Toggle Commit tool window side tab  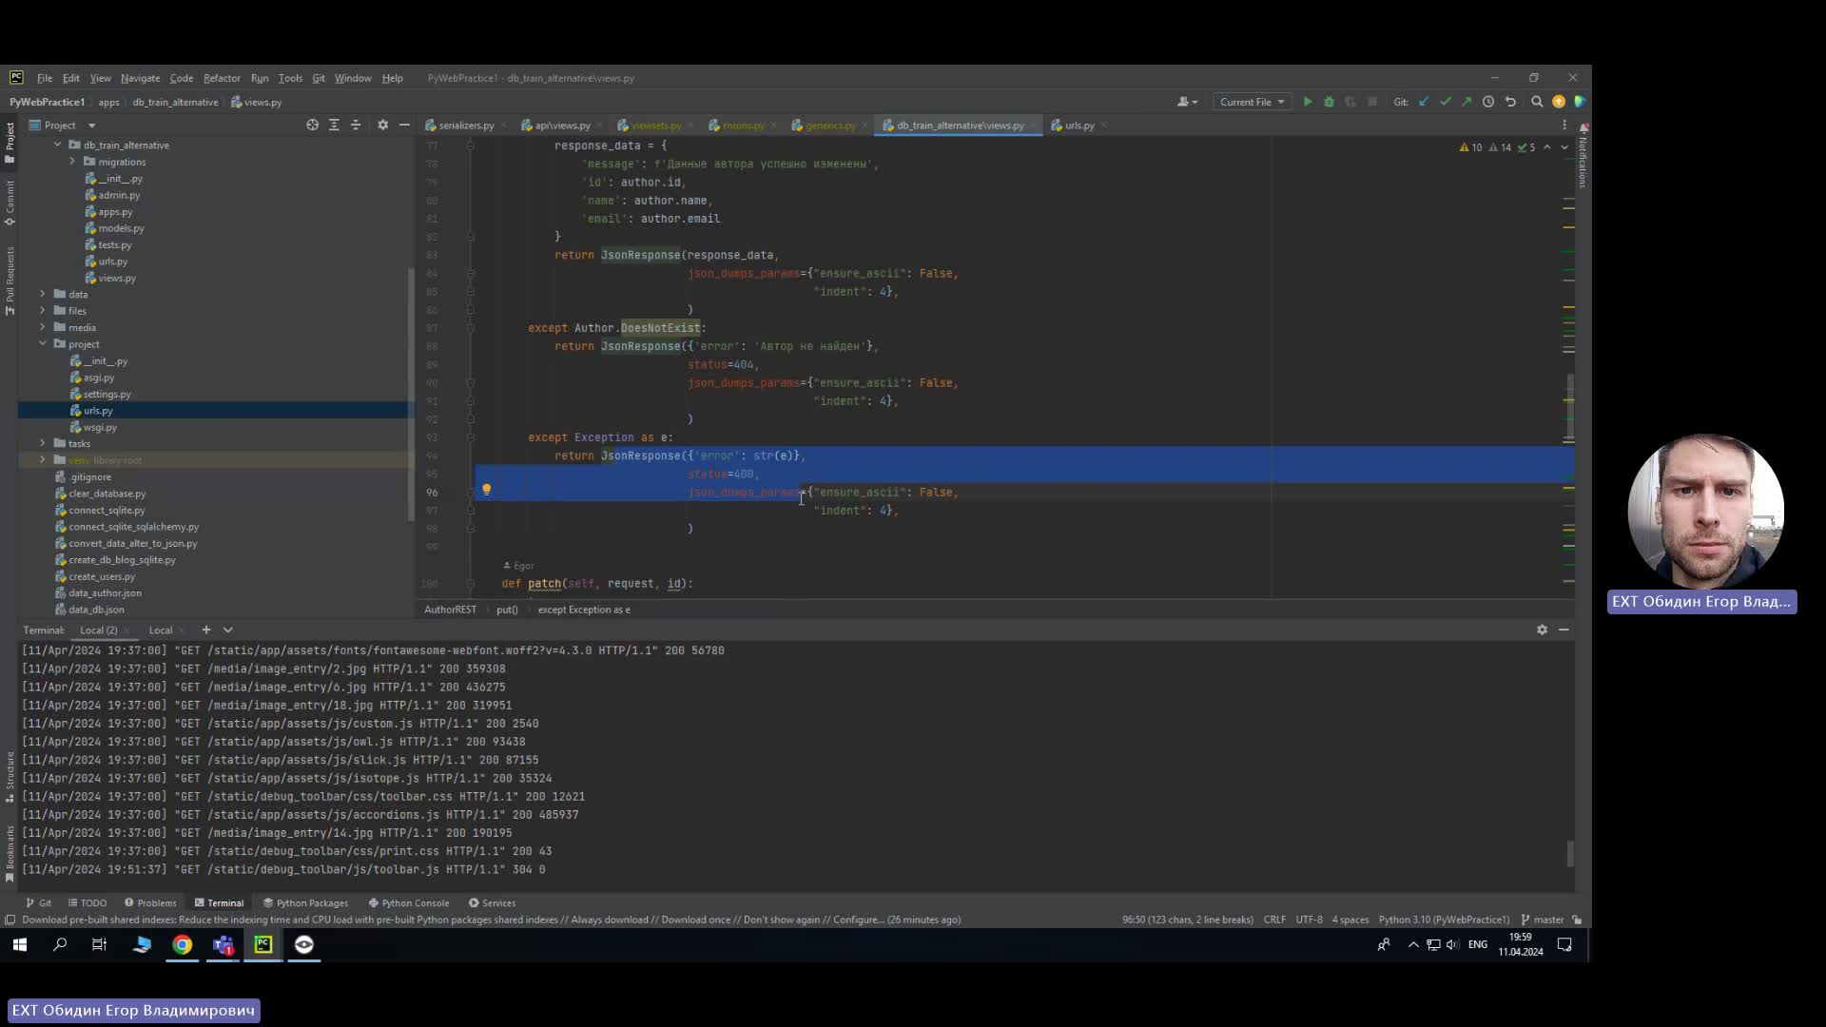[10, 203]
